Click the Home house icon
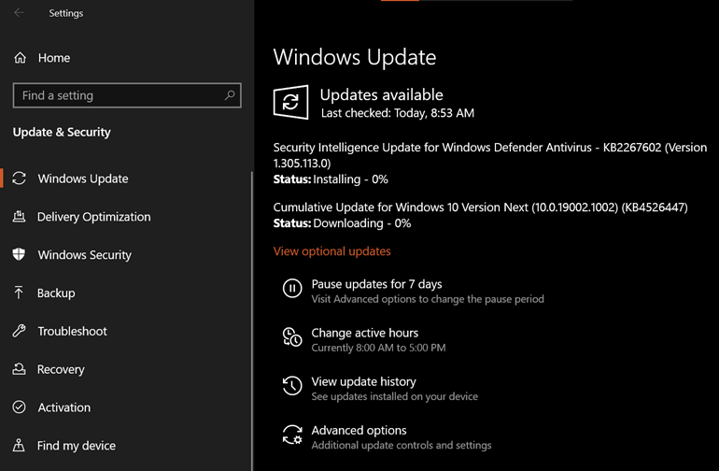The width and height of the screenshot is (719, 471). tap(20, 58)
